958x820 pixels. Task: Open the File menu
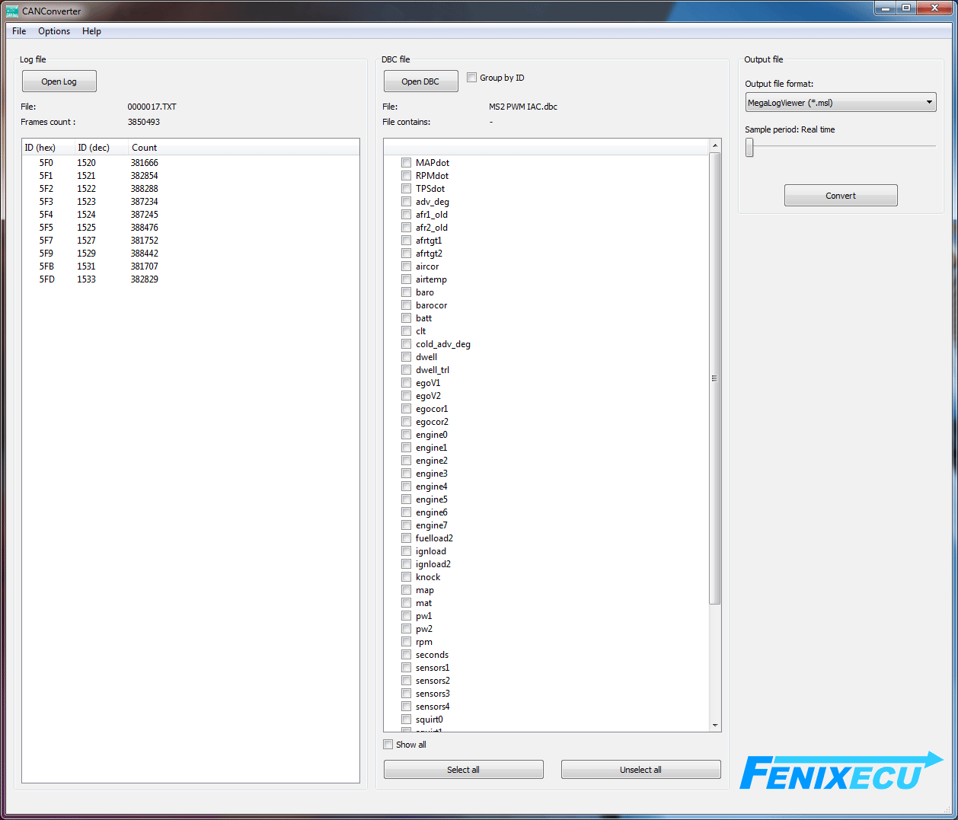coord(19,31)
